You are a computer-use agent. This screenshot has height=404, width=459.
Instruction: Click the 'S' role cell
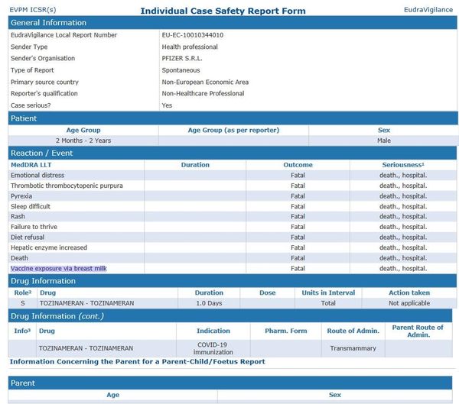[x=23, y=303]
